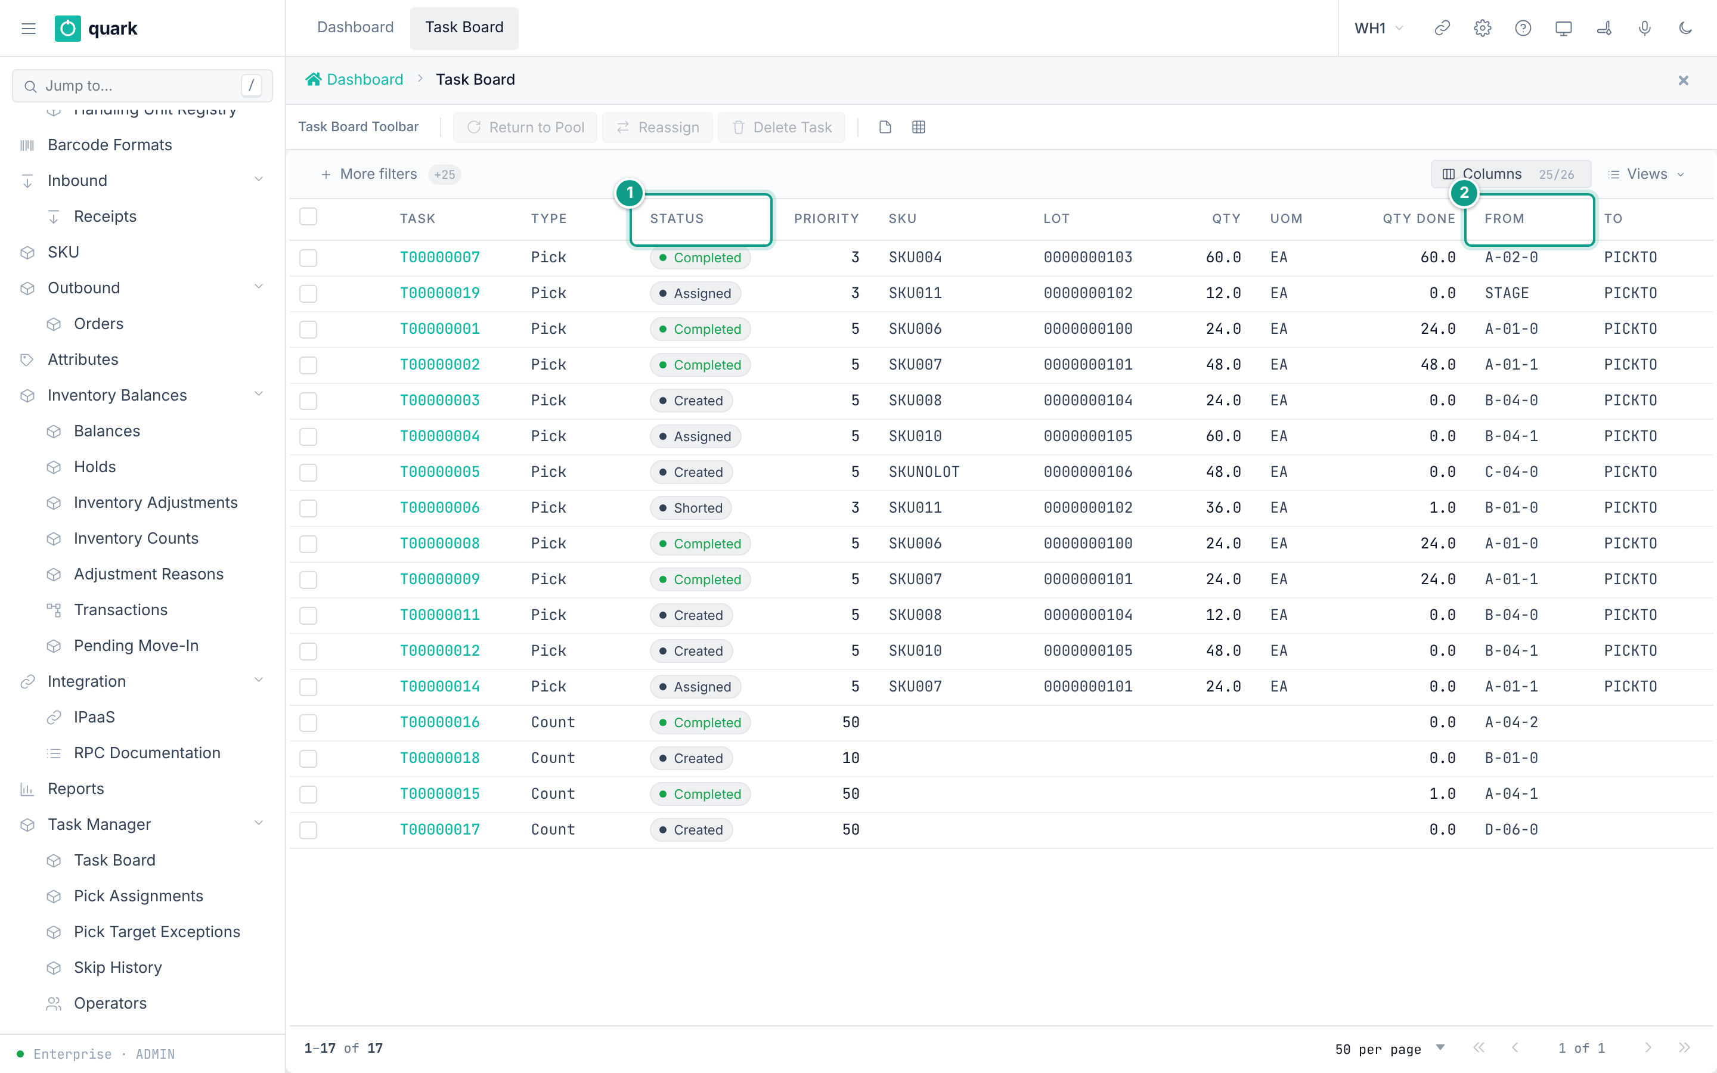The width and height of the screenshot is (1717, 1073).
Task: Check the row for task T00000017
Action: click(308, 830)
